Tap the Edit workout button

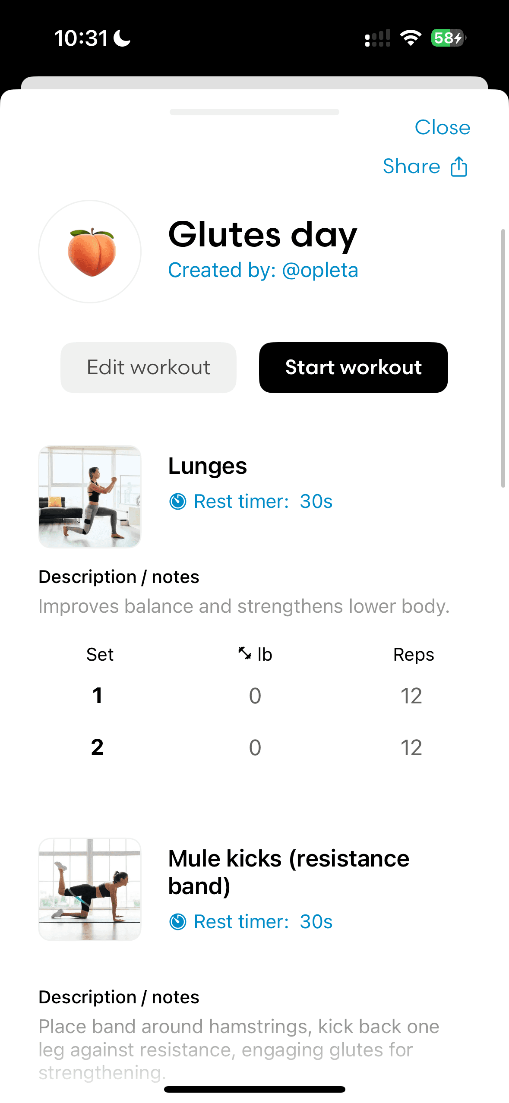click(x=149, y=368)
